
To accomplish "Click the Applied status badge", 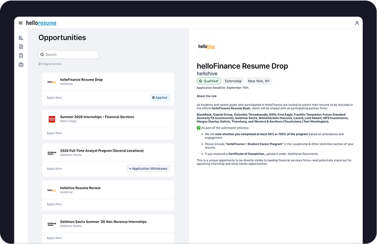I will click(159, 98).
